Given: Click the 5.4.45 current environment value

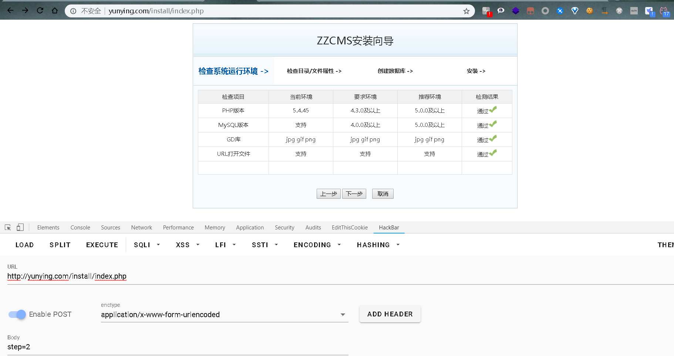Looking at the screenshot, I should (301, 111).
